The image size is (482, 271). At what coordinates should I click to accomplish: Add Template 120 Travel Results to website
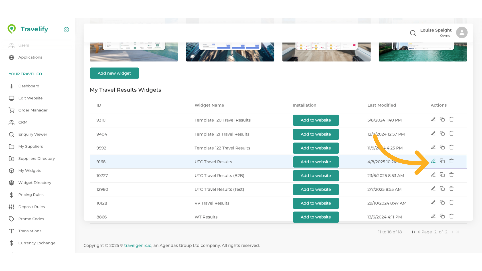click(x=316, y=120)
